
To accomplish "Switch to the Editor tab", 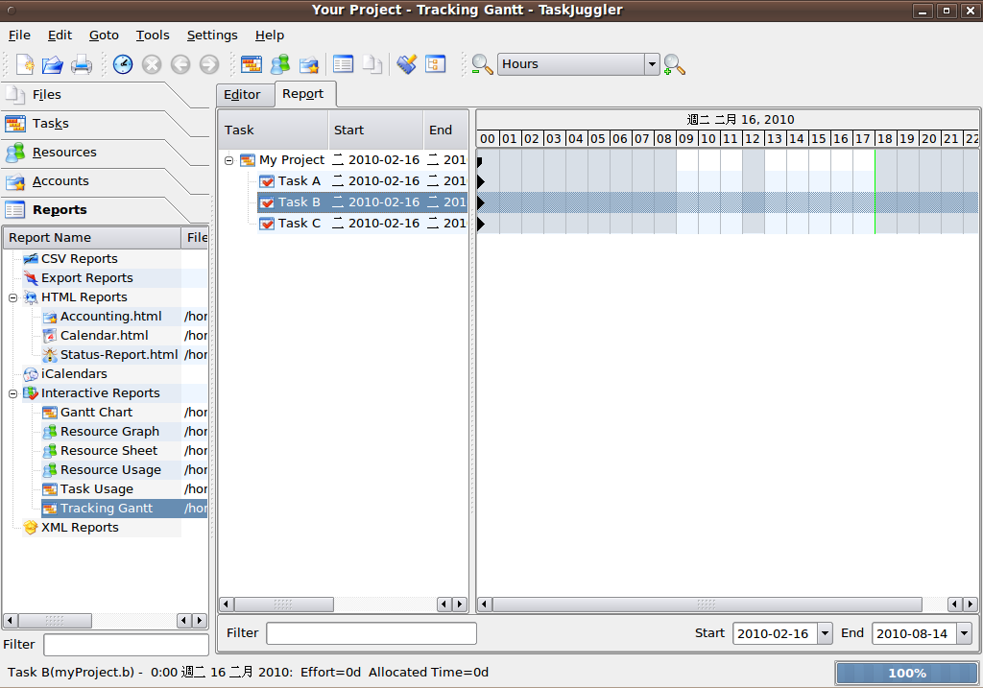I will [x=242, y=94].
